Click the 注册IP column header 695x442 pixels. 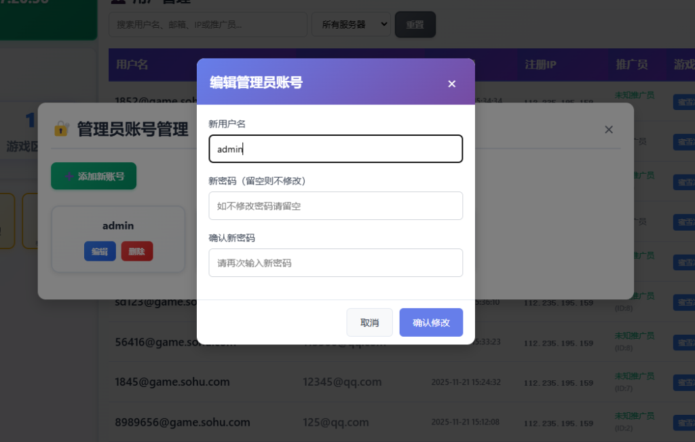click(540, 65)
